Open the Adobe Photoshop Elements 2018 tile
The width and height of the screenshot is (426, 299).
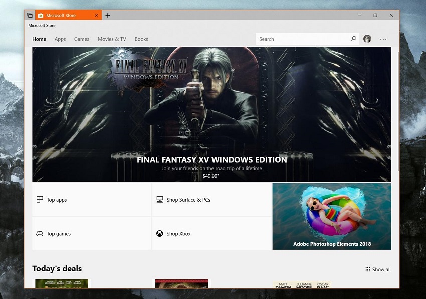tap(332, 216)
